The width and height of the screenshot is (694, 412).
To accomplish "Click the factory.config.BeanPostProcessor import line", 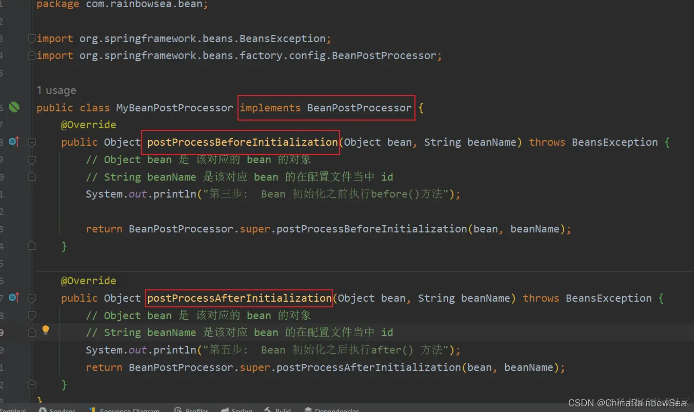I will point(239,55).
